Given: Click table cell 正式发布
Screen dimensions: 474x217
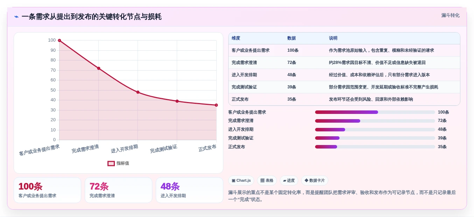Looking at the screenshot, I should (240, 99).
